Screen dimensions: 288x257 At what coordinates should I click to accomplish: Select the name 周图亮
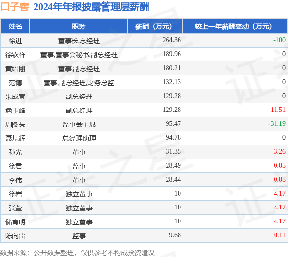[x=15, y=124]
